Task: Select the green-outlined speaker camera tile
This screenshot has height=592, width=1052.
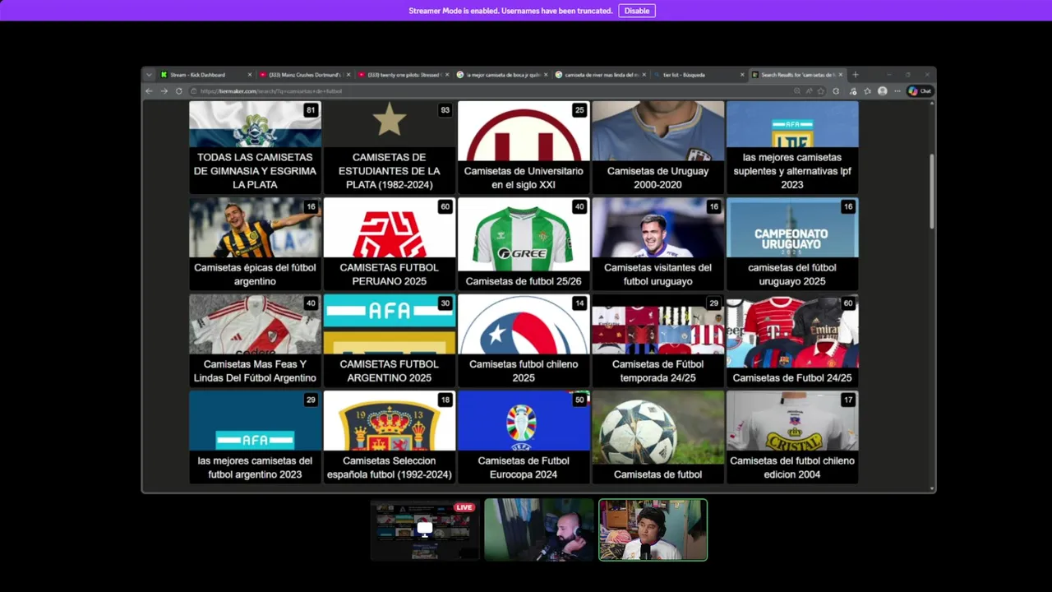Action: coord(653,530)
